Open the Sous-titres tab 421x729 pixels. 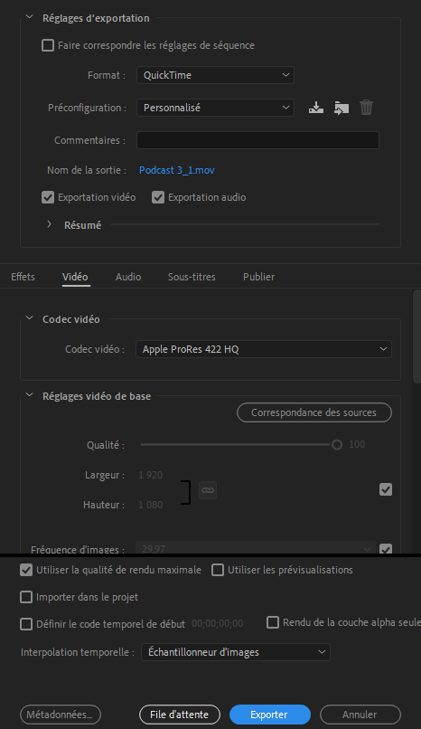point(192,277)
